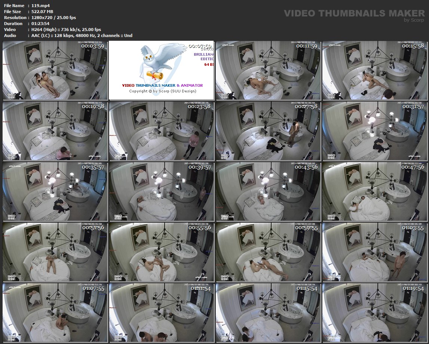
Task: Click the Audio line AAC (LC) 128 kbps
Action: [82, 36]
